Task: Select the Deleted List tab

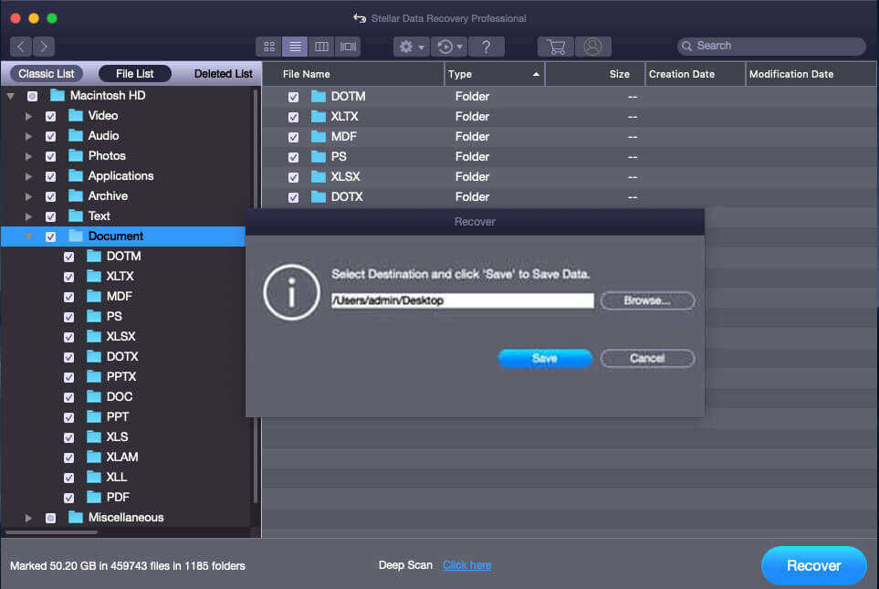Action: coord(223,73)
